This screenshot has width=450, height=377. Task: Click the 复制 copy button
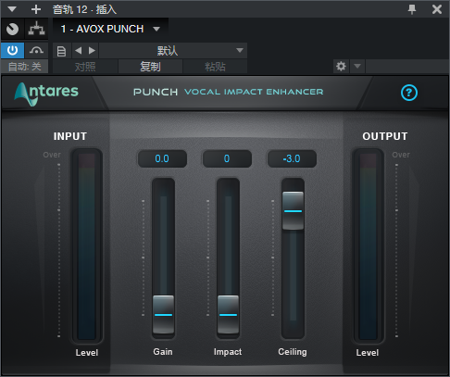point(150,67)
